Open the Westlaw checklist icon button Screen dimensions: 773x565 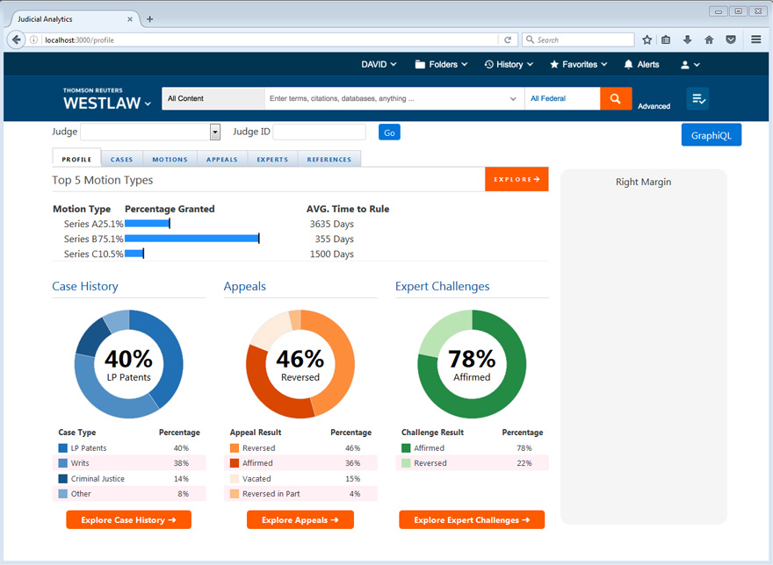(x=697, y=99)
